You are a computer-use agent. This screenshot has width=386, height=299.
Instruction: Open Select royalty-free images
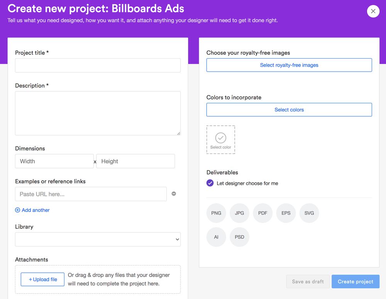click(x=289, y=65)
